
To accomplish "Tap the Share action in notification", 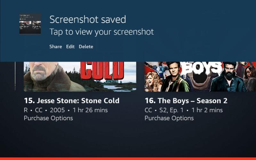I will (56, 46).
